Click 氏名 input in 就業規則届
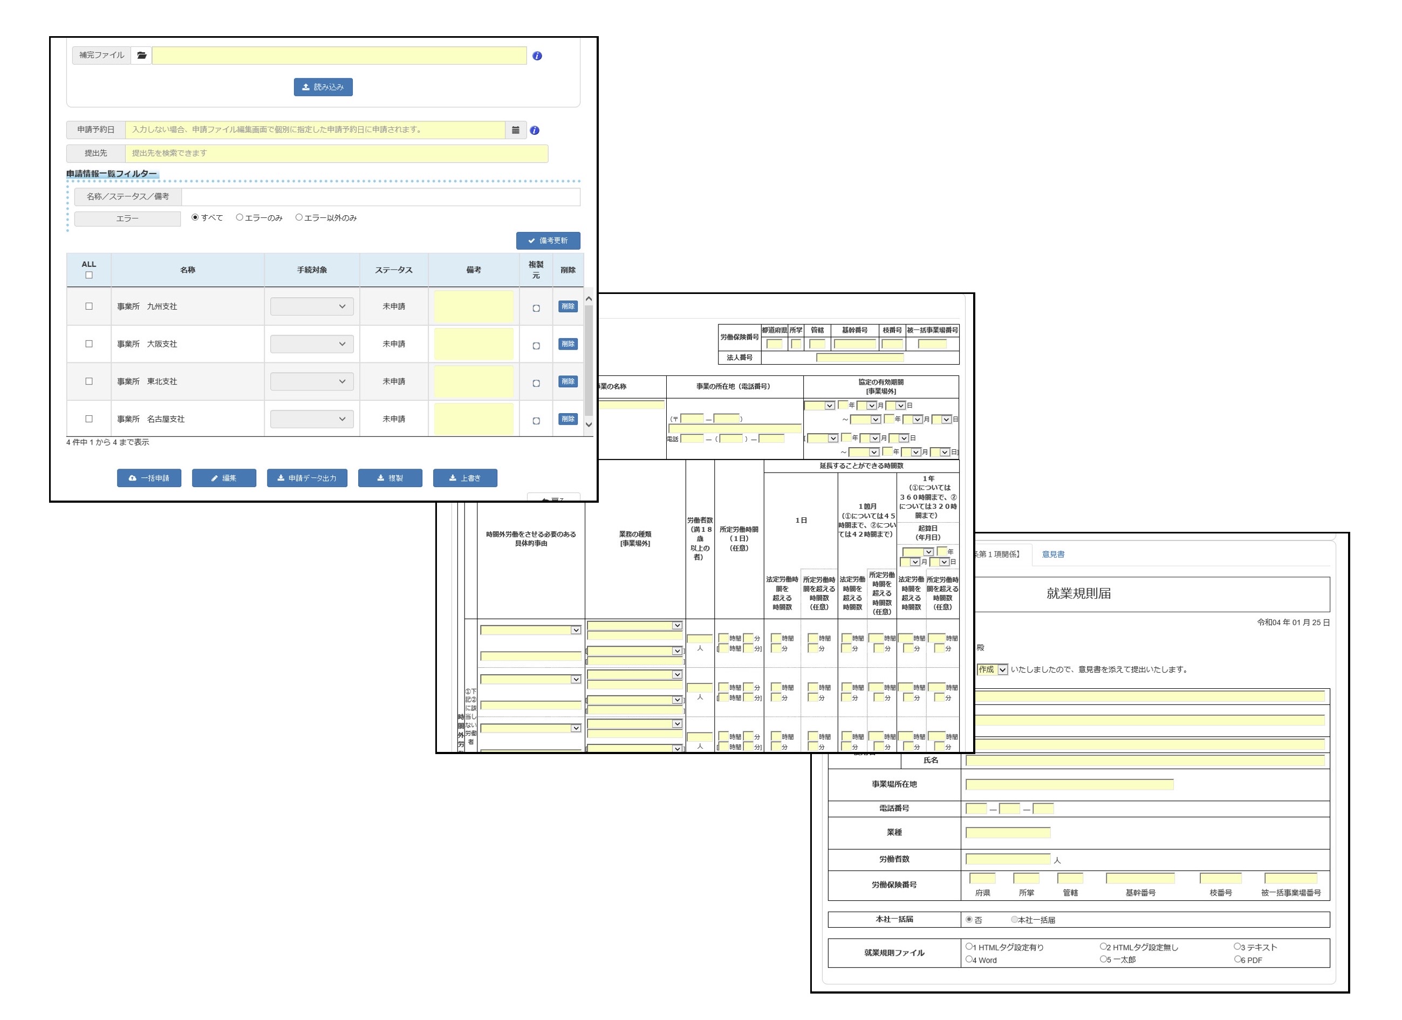Image resolution: width=1402 pixels, height=1020 pixels. (1145, 761)
